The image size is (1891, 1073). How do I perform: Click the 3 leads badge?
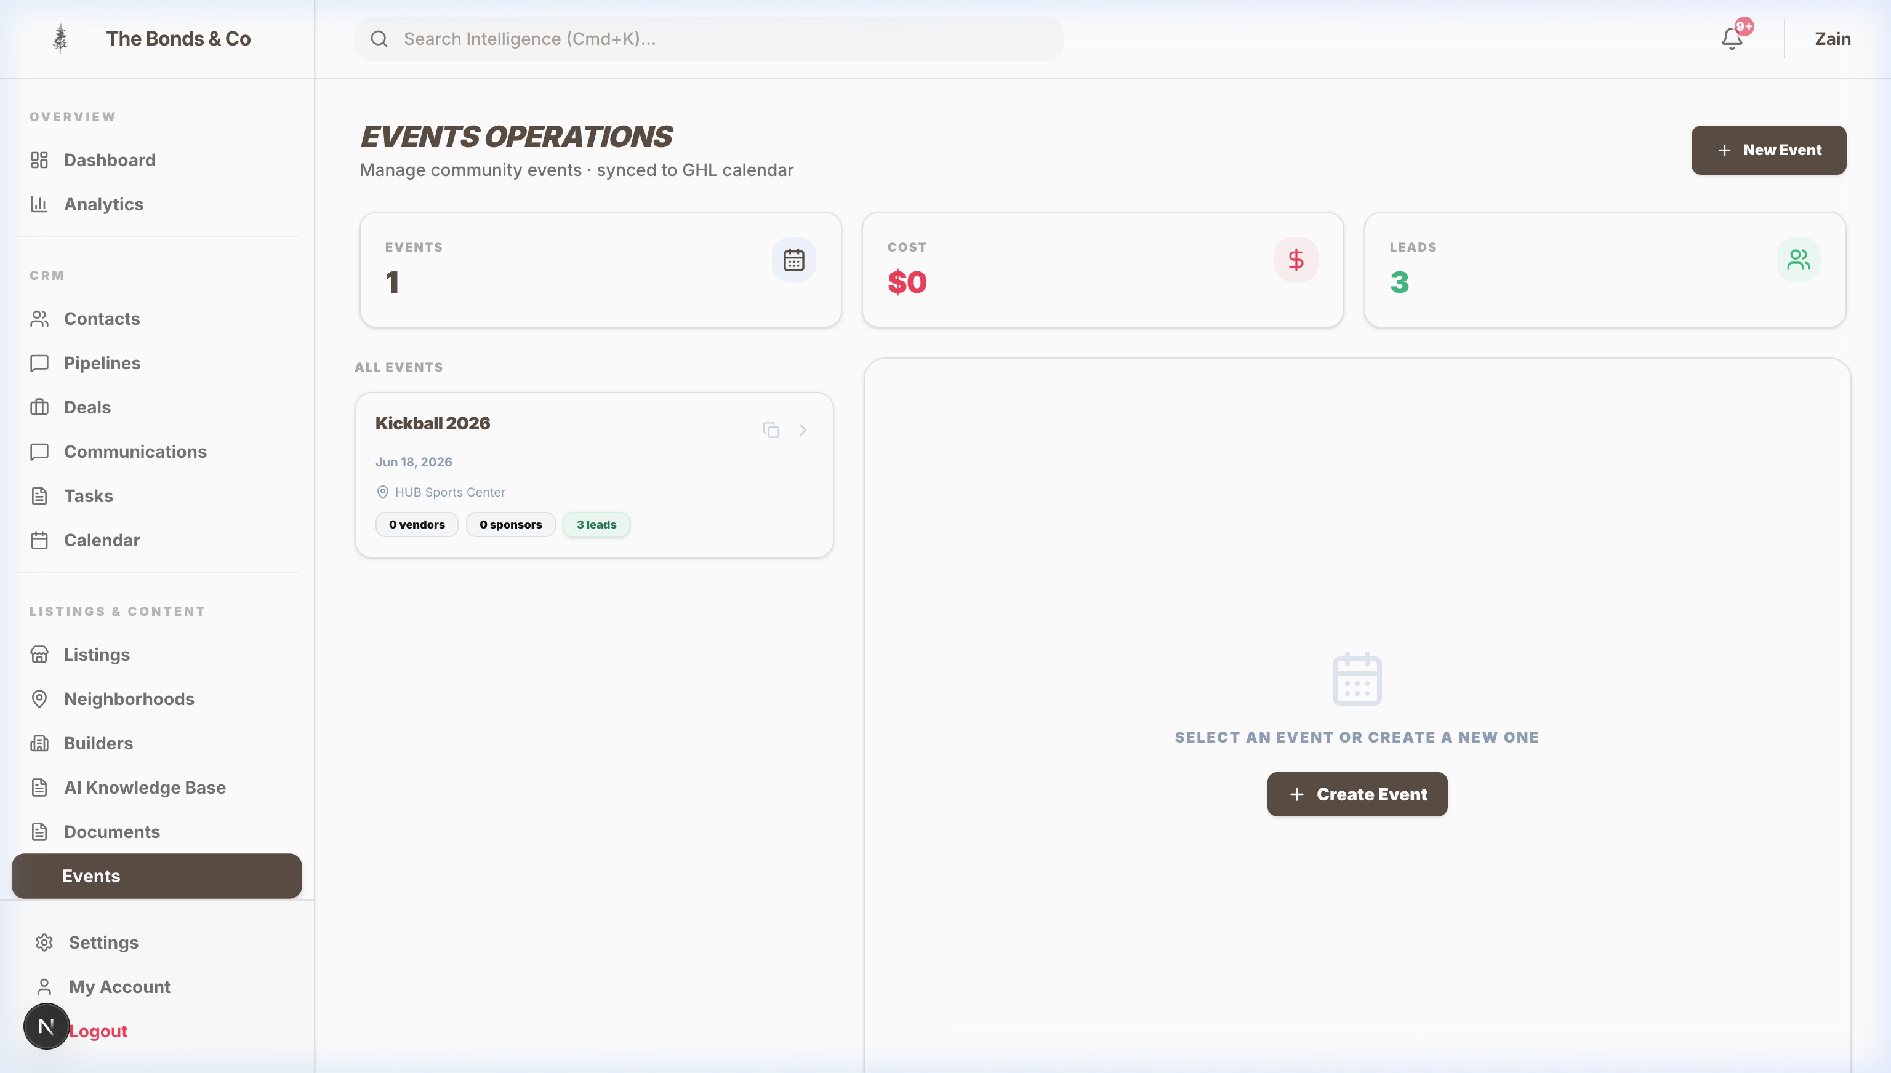(x=596, y=524)
